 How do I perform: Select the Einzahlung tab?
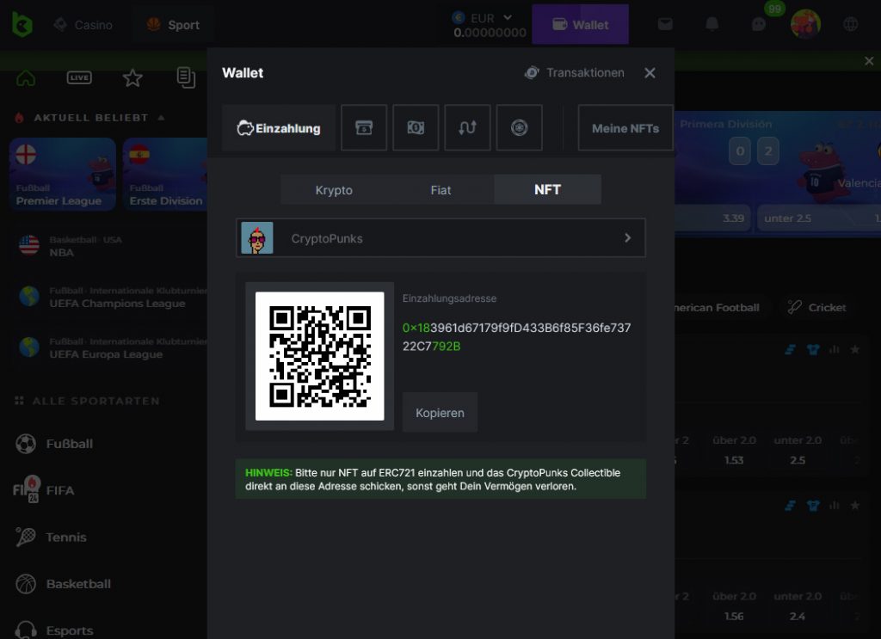tap(279, 128)
